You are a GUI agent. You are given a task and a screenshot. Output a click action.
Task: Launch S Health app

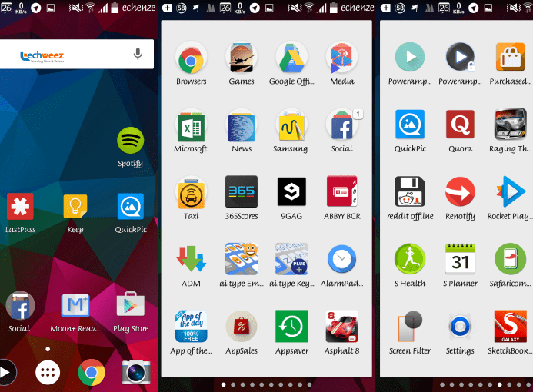pyautogui.click(x=410, y=259)
